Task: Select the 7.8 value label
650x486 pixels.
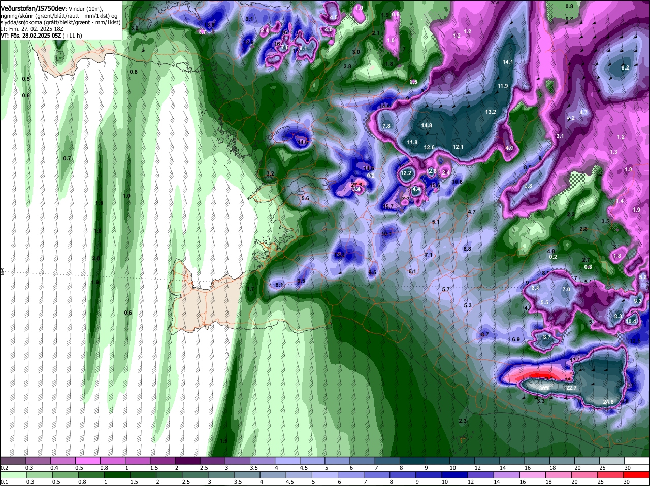Action: click(386, 126)
